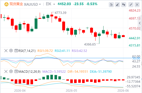
Task: Click the 2026-05 date axis label
Action: point(72,91)
